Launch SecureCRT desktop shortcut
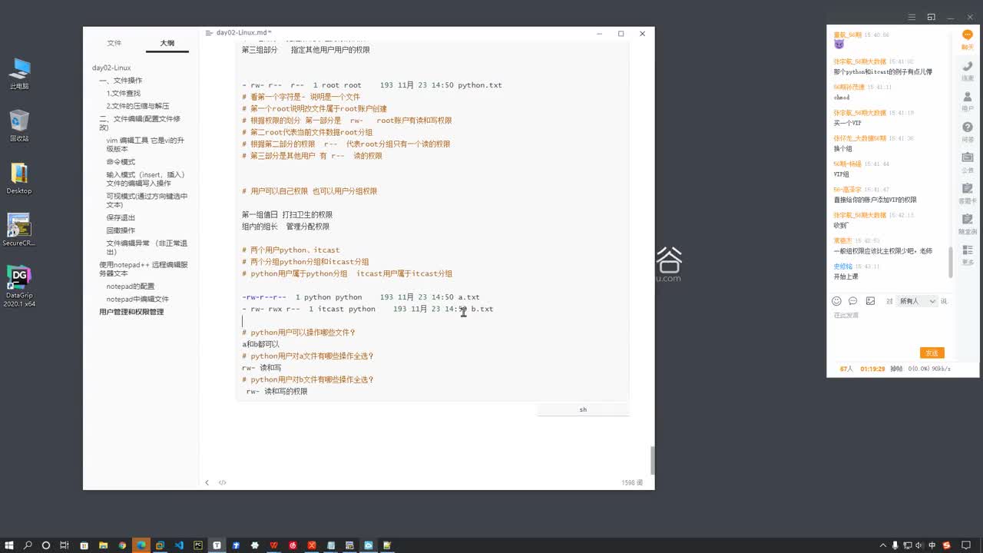The image size is (983, 553). (x=19, y=230)
